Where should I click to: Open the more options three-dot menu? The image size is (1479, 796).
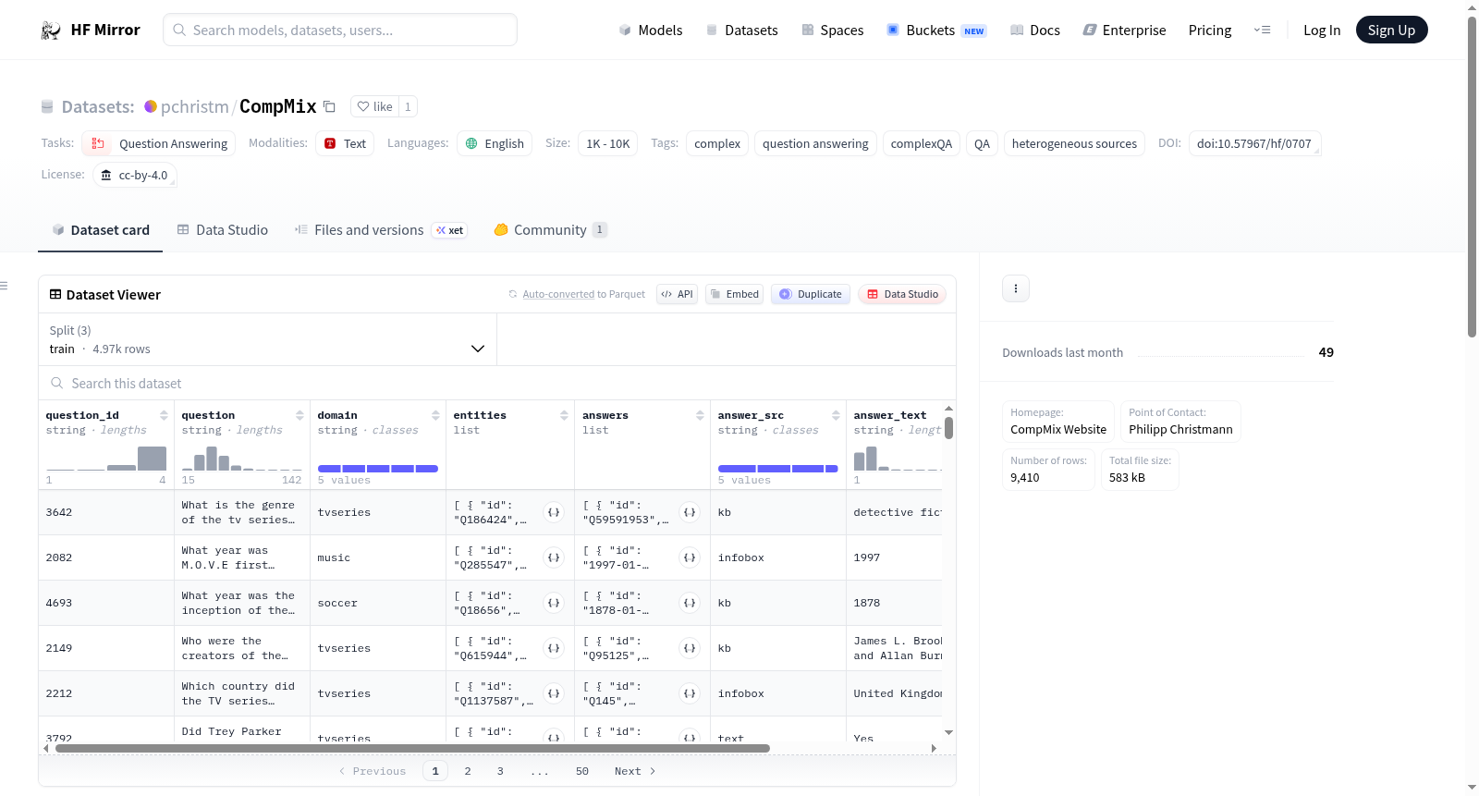point(1016,288)
